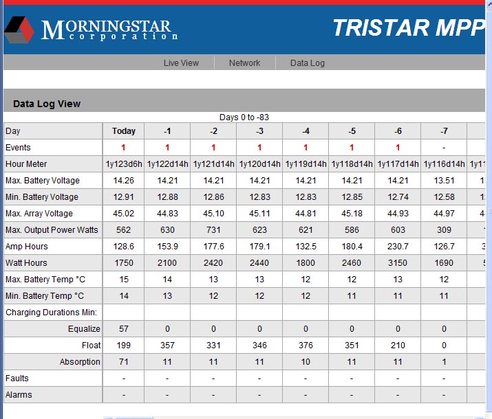Open the Live View tab

[181, 63]
